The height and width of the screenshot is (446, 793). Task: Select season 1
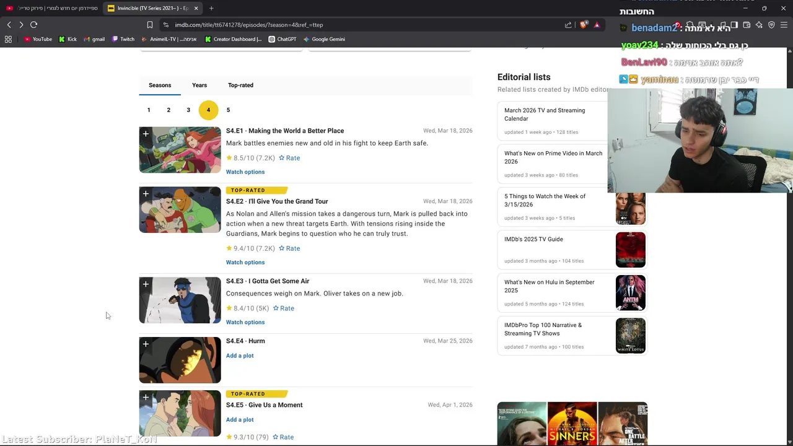(149, 110)
